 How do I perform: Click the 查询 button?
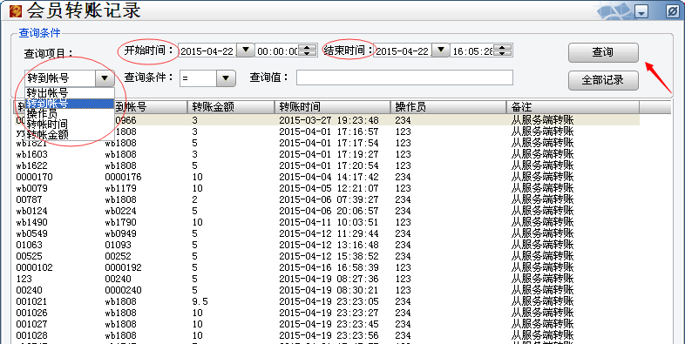click(x=603, y=52)
